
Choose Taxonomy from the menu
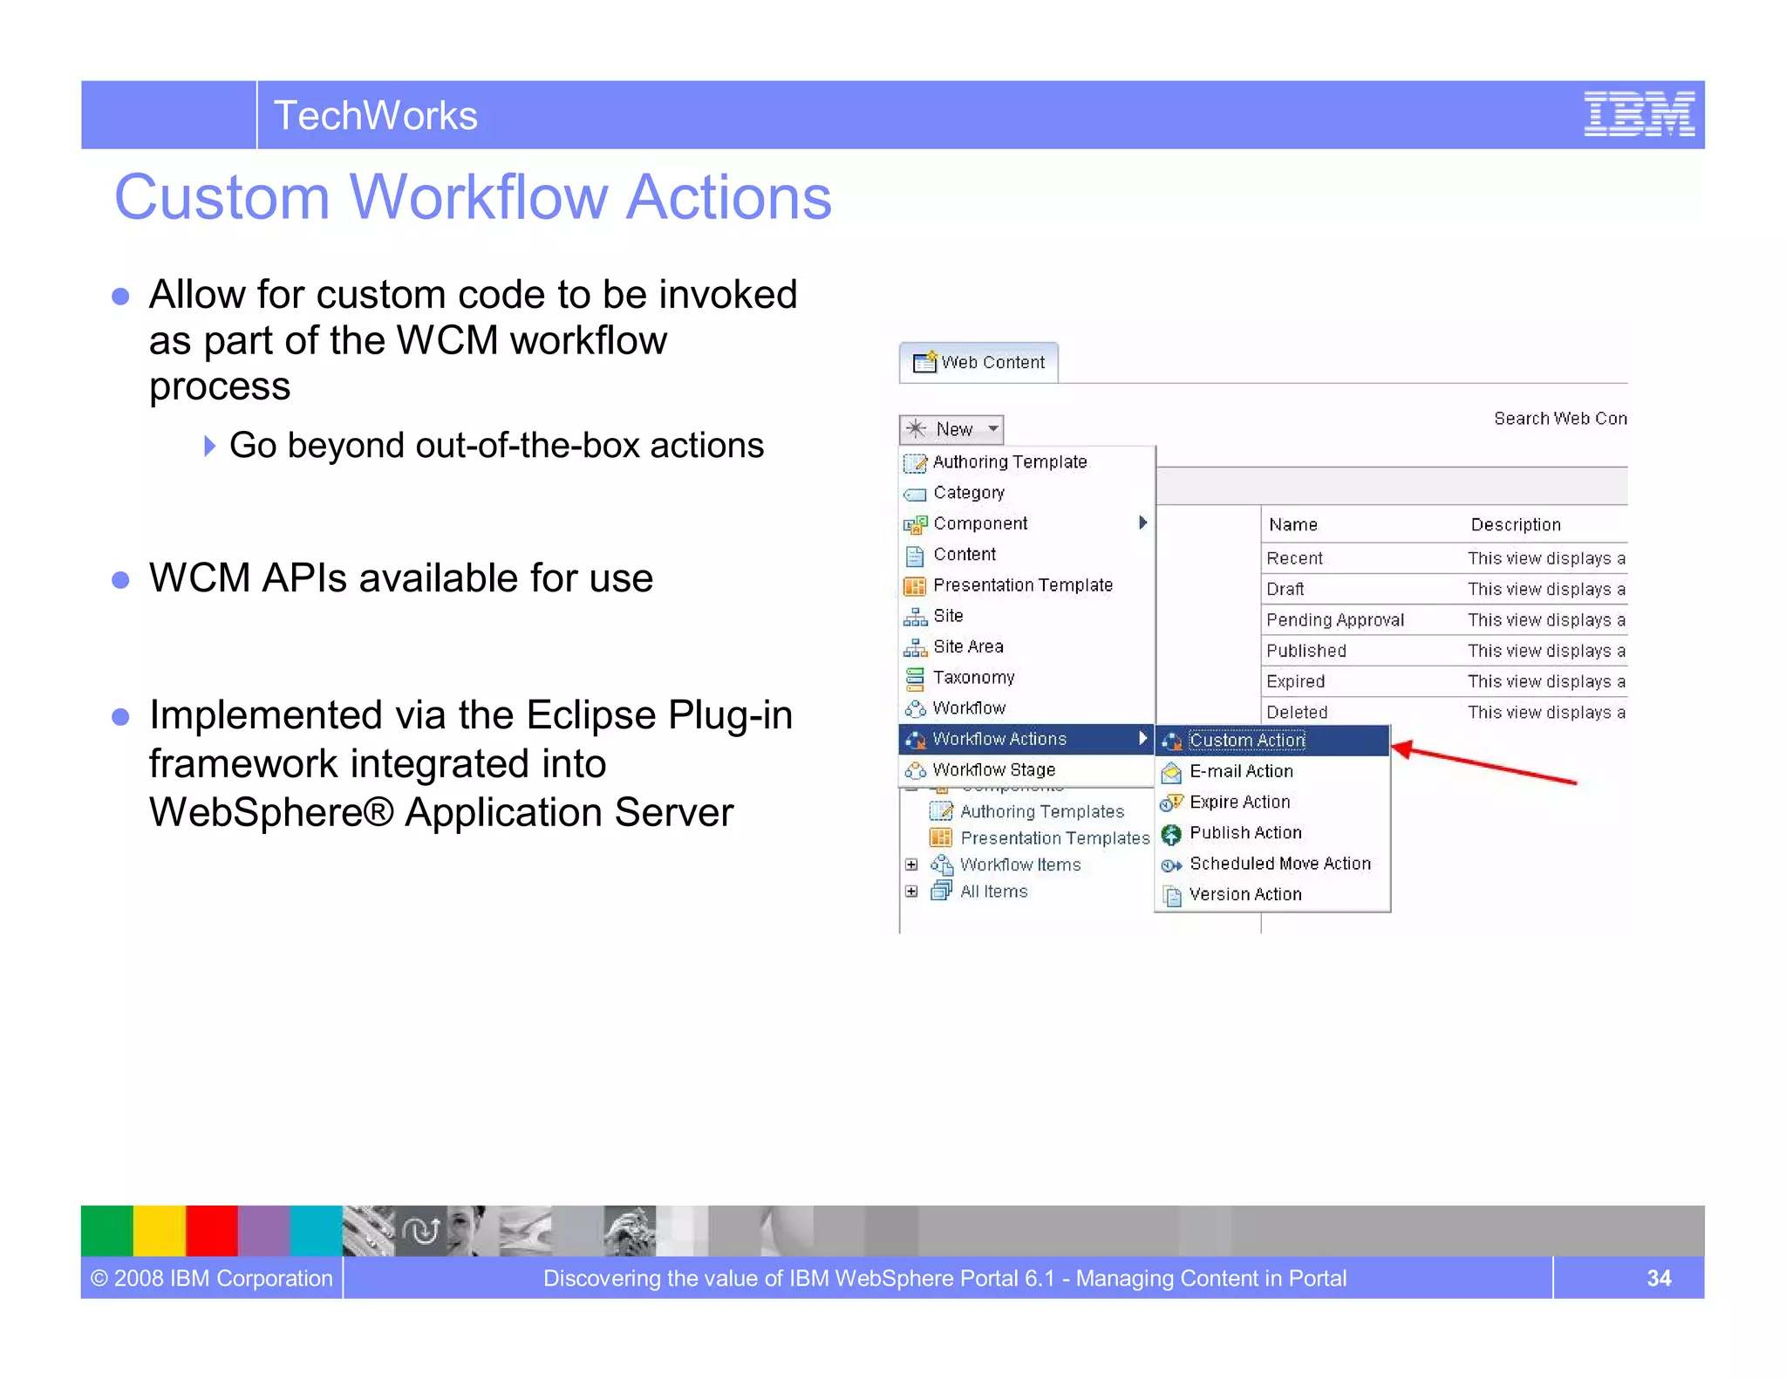coord(1026,678)
